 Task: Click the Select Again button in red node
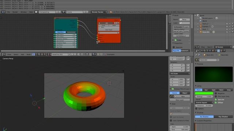(109, 30)
